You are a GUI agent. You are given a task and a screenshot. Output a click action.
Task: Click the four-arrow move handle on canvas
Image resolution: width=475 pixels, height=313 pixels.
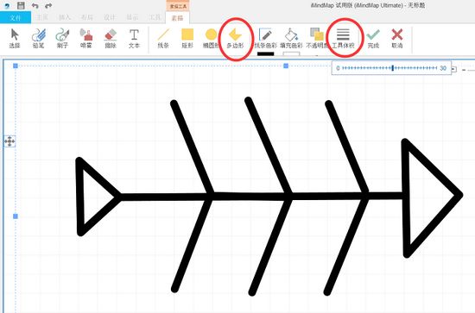(9, 141)
